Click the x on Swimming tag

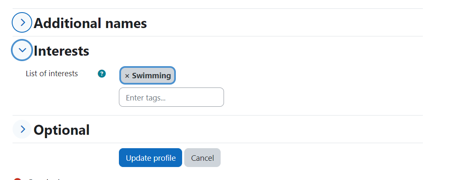tap(127, 76)
